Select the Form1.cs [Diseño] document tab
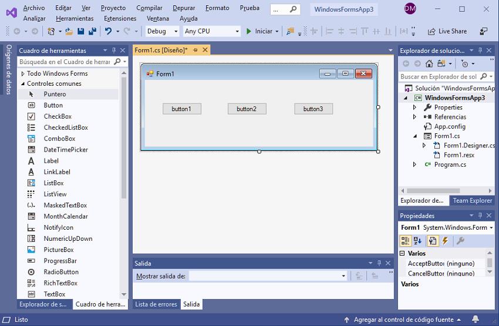Image resolution: width=499 pixels, height=326 pixels. pyautogui.click(x=161, y=50)
